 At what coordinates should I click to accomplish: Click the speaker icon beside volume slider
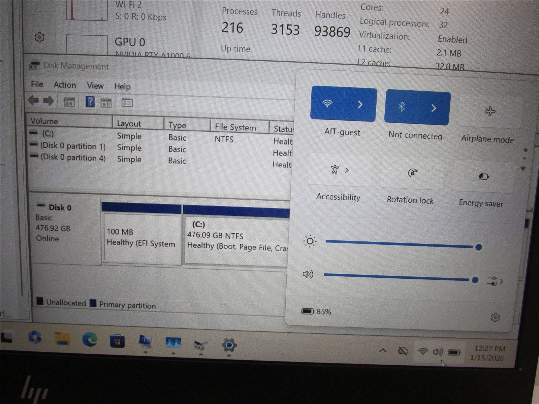pyautogui.click(x=308, y=274)
